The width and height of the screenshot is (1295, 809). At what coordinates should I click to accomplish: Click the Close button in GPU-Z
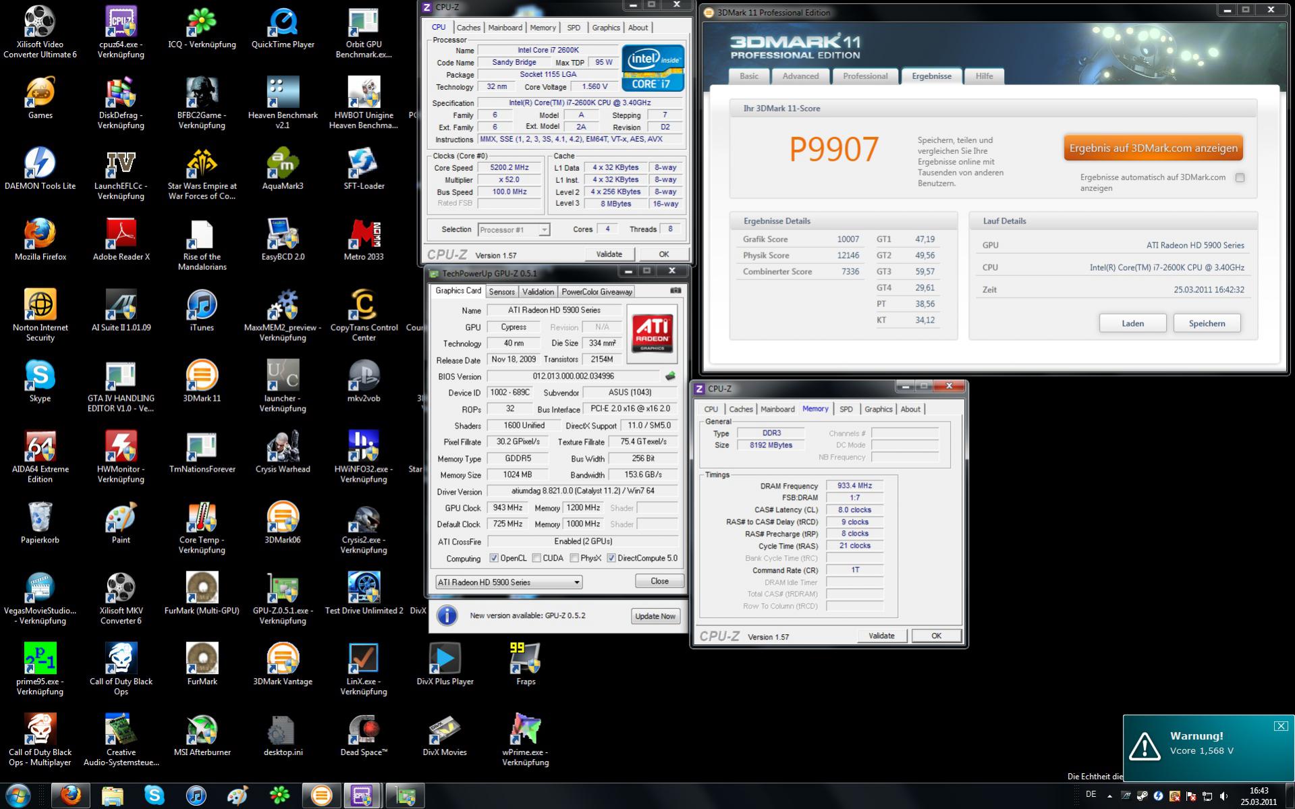coord(659,581)
